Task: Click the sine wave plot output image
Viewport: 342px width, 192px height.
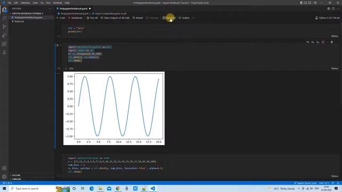Action: click(x=114, y=108)
